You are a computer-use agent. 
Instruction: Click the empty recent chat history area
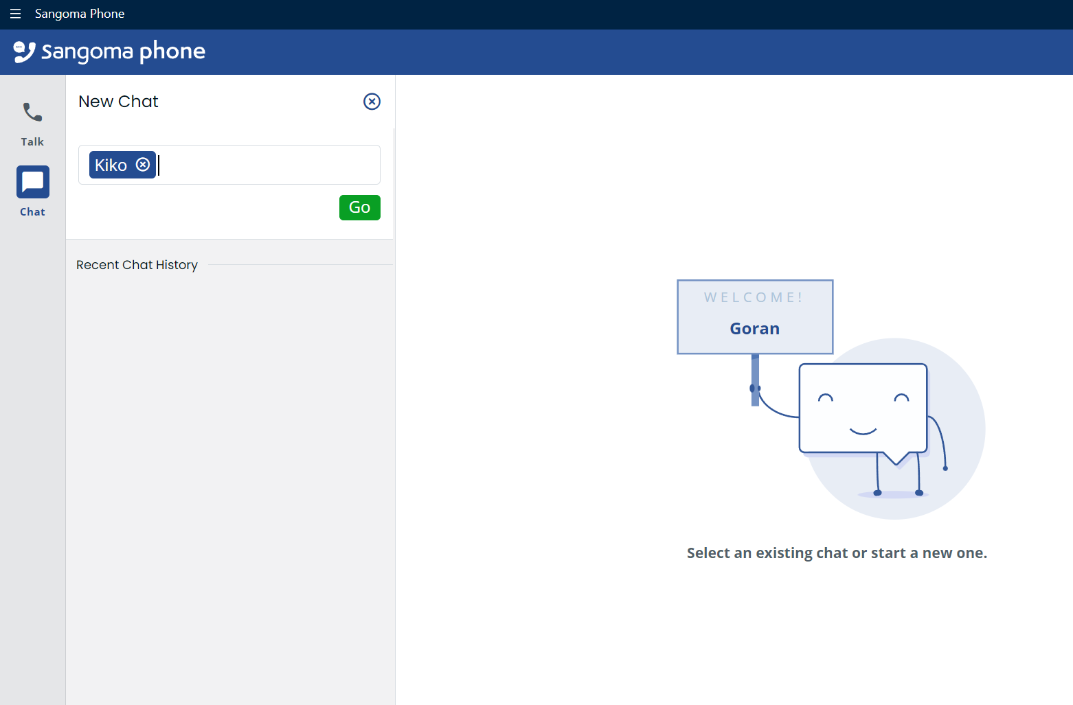pyautogui.click(x=230, y=481)
